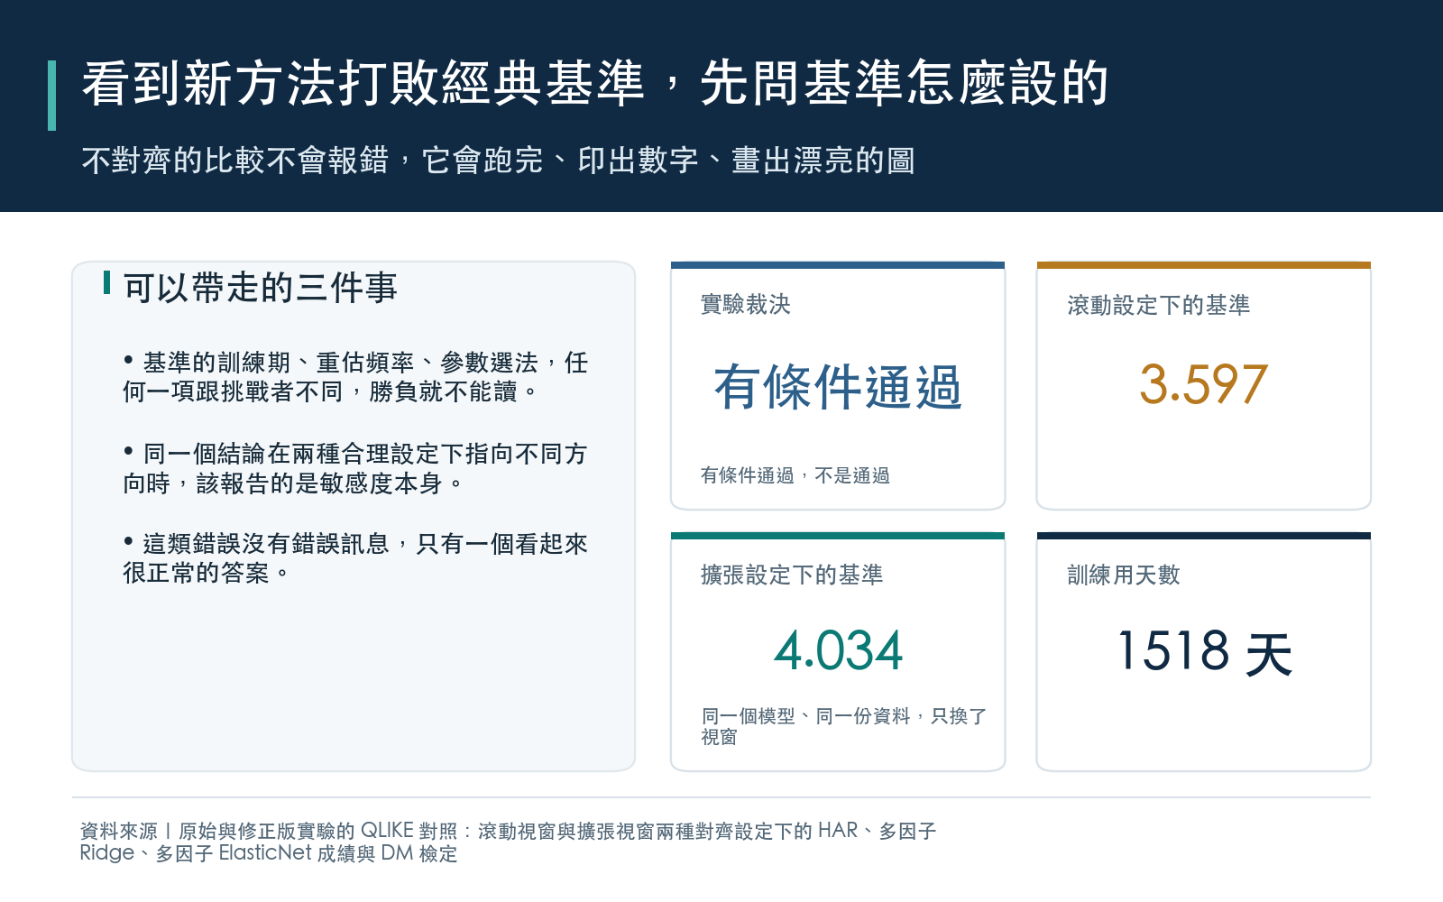Viewport: 1443px width, 902px height.
Task: Click the title 看到新方法打敗經典基準
Action: point(595,83)
